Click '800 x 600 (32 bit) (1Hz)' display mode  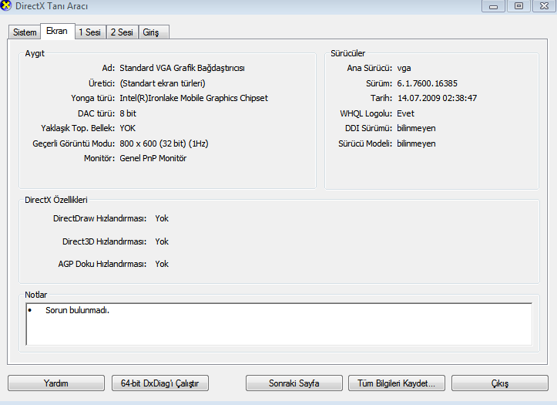click(x=164, y=143)
